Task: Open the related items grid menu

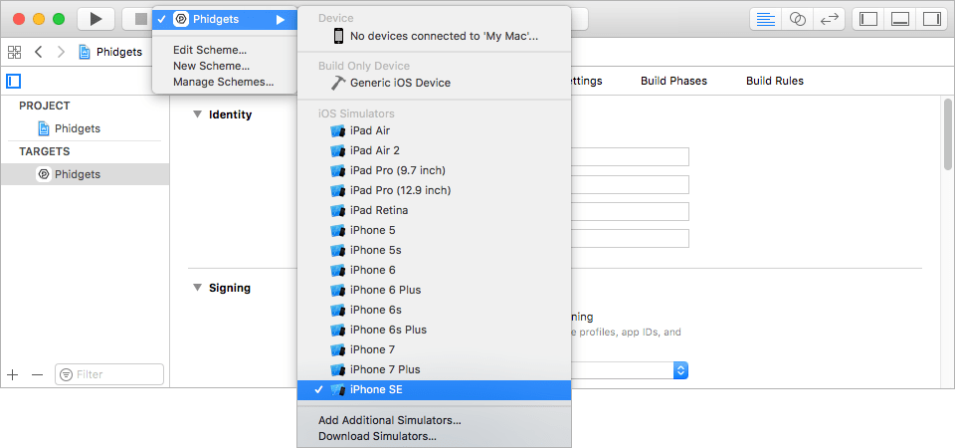Action: [x=14, y=52]
